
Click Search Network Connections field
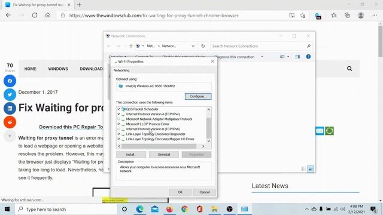pyautogui.click(x=261, y=46)
